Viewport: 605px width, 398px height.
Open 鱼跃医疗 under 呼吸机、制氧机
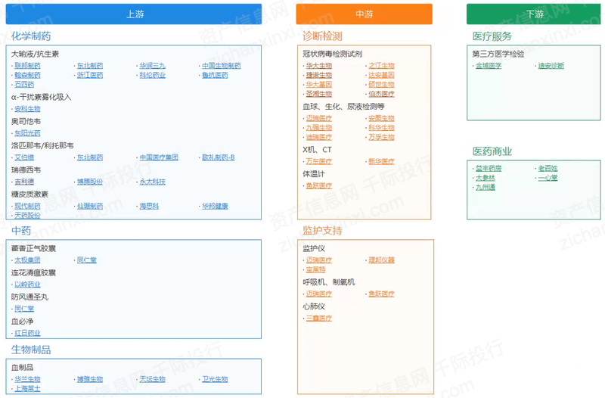pos(382,294)
